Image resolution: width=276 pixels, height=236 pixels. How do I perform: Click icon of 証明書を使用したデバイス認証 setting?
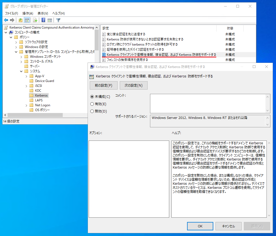pos(104,50)
